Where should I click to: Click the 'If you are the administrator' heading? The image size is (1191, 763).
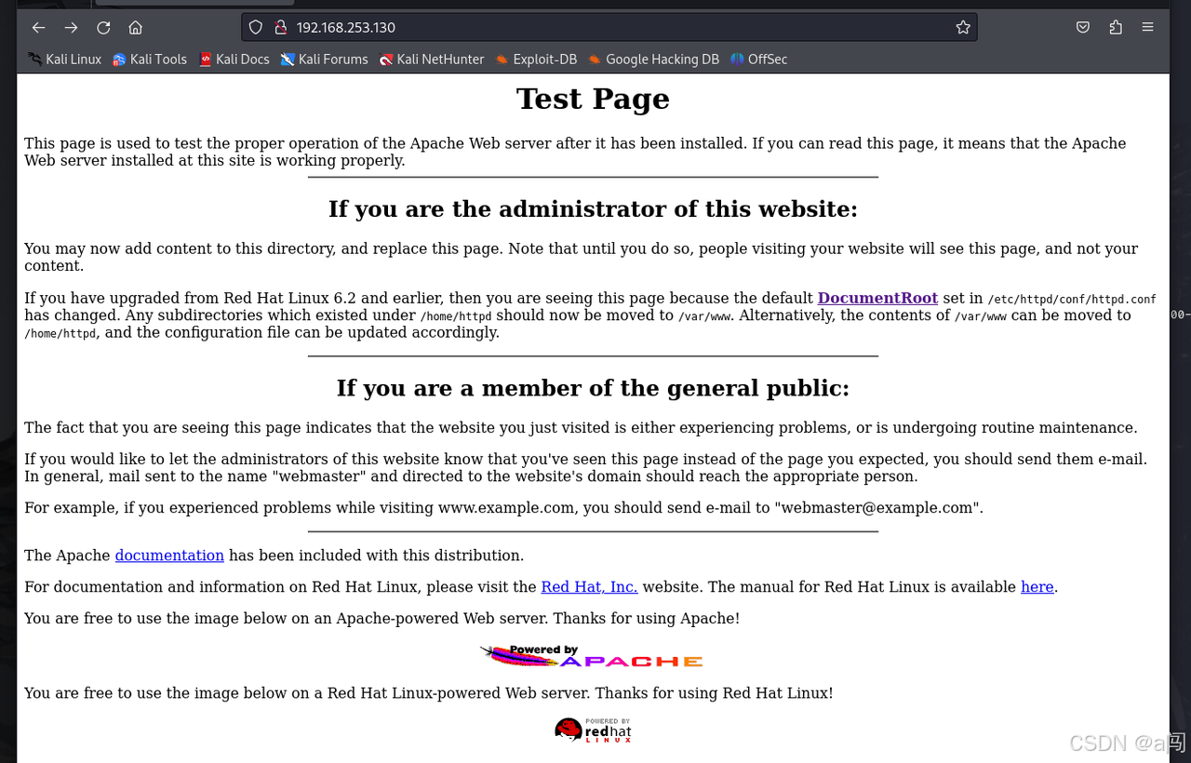pos(593,209)
